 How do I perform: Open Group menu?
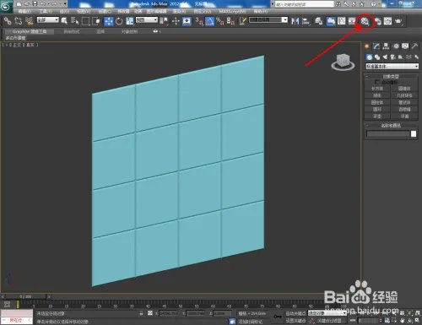coord(64,11)
